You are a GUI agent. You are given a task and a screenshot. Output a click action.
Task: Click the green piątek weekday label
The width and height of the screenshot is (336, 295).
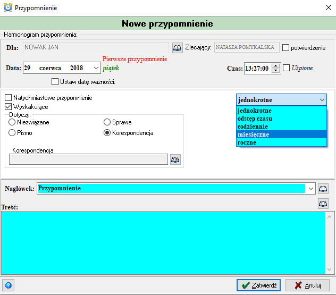click(111, 69)
